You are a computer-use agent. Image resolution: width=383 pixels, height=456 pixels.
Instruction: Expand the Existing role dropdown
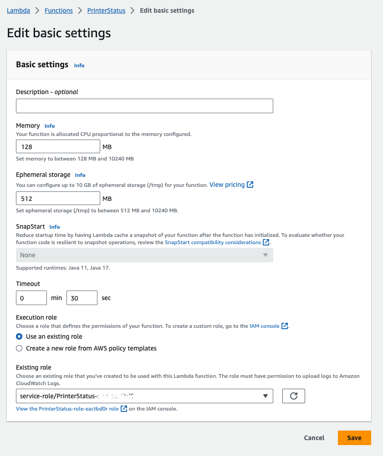pyautogui.click(x=144, y=396)
